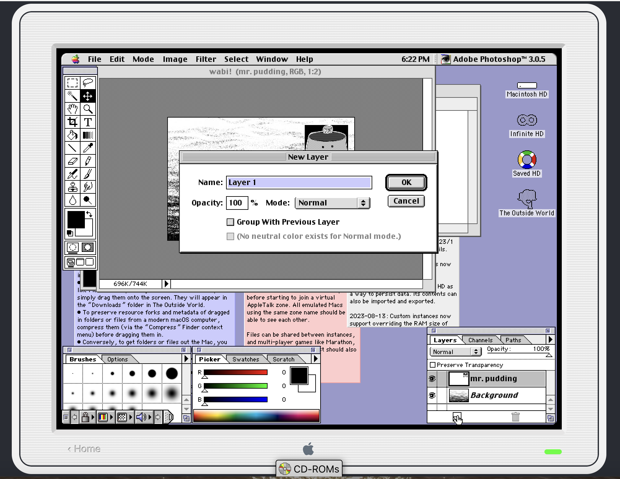Enable Group With Previous Layer checkbox
The width and height of the screenshot is (620, 479).
click(x=230, y=222)
